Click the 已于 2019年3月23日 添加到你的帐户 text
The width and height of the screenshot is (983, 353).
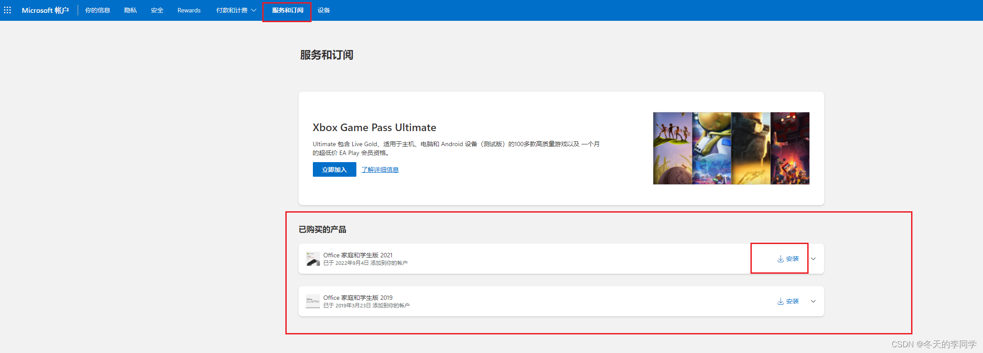point(366,306)
